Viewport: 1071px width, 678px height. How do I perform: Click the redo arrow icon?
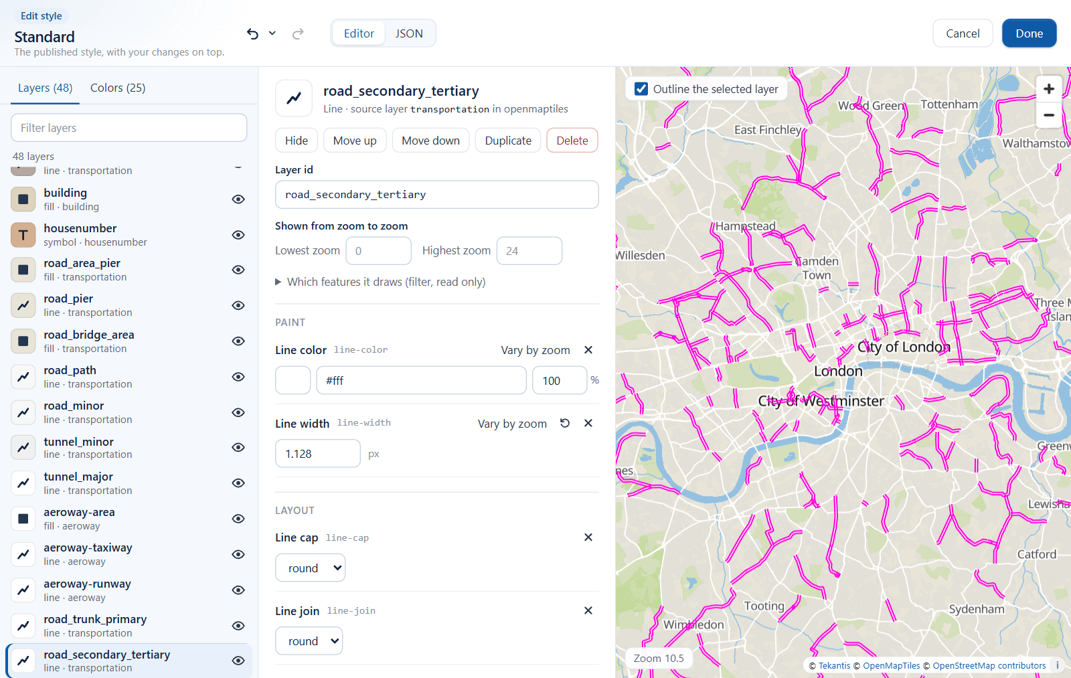298,33
